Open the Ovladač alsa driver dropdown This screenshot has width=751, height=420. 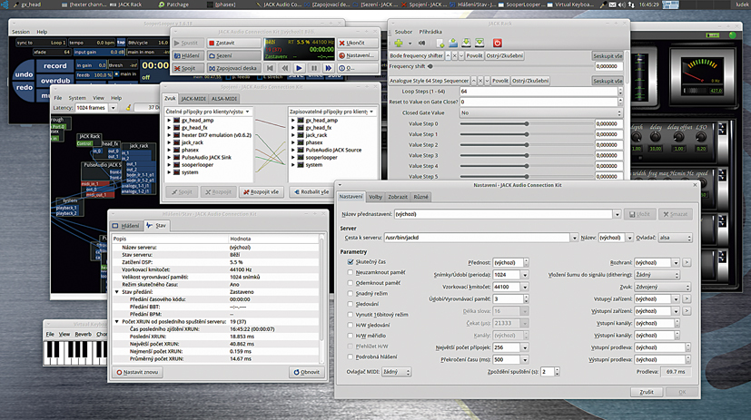(x=676, y=238)
